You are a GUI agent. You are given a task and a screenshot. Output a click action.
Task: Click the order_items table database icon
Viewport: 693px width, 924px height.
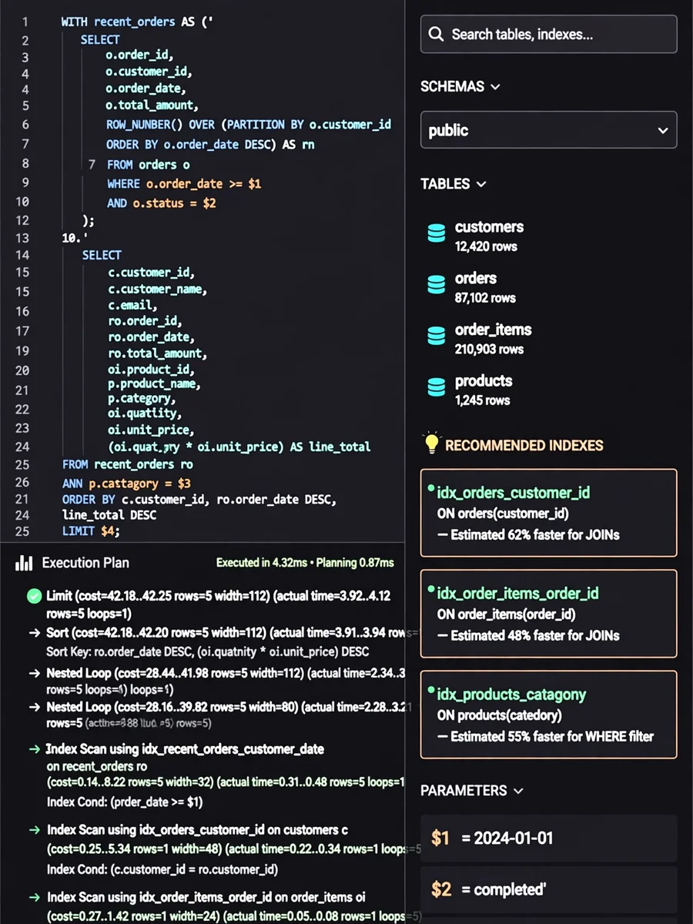tap(437, 336)
